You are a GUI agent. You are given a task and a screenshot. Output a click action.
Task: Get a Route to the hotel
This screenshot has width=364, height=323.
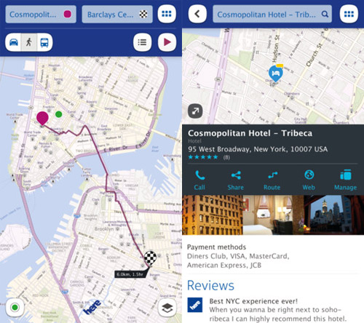coord(272,180)
